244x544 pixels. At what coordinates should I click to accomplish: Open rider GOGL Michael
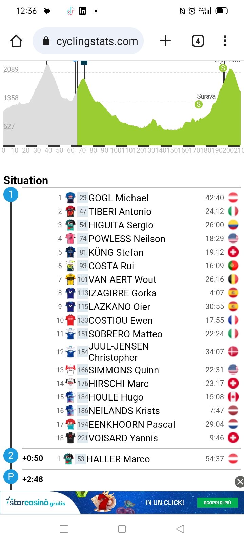pos(119,198)
